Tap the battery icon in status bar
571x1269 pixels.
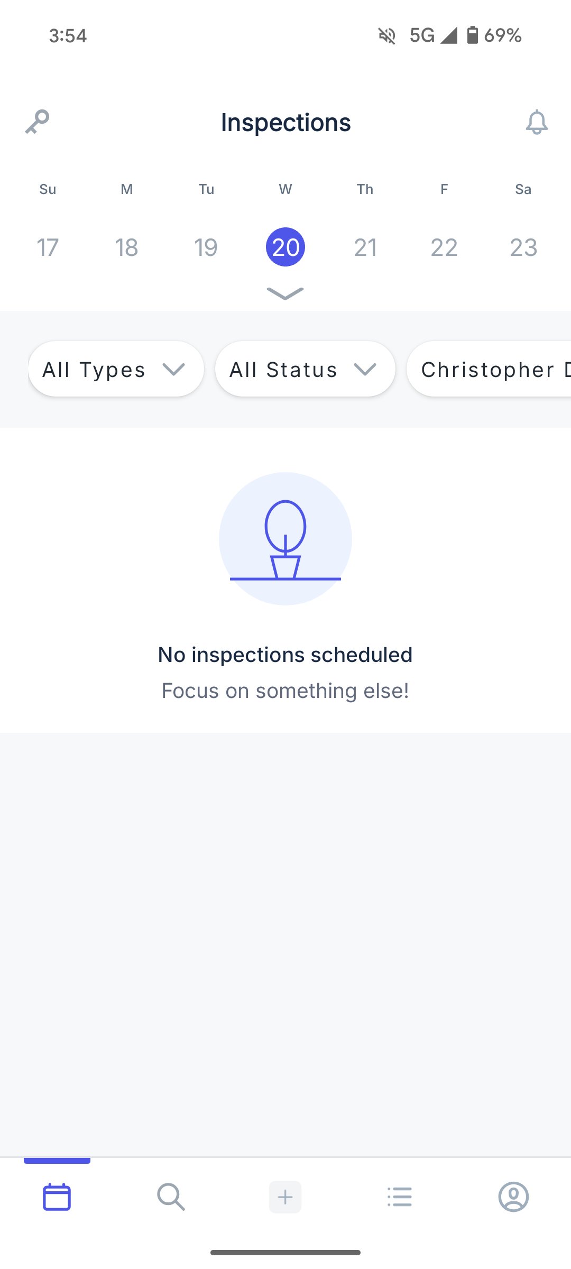[472, 35]
